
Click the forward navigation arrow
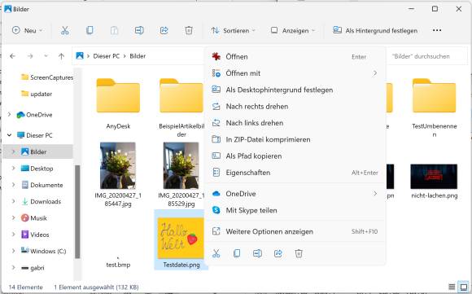[30, 56]
